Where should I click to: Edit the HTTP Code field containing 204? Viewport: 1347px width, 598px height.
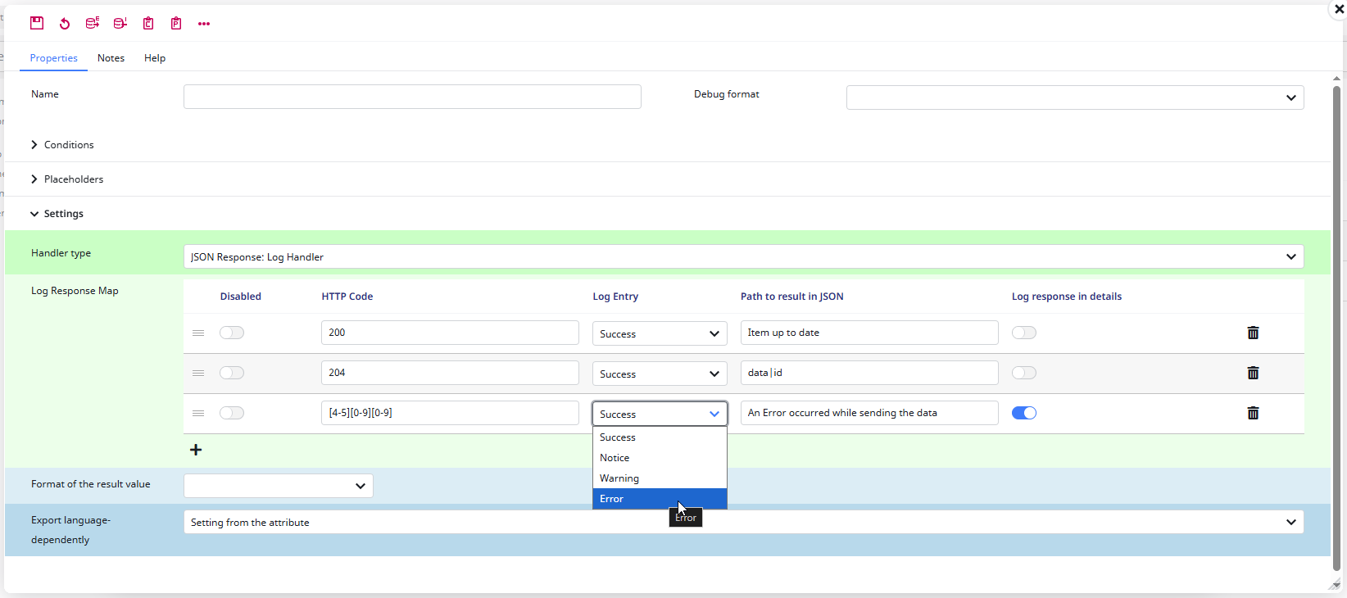(450, 373)
